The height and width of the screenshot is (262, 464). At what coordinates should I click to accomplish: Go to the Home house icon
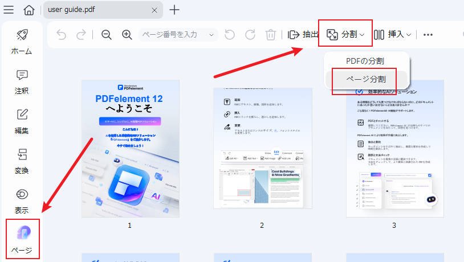point(29,10)
